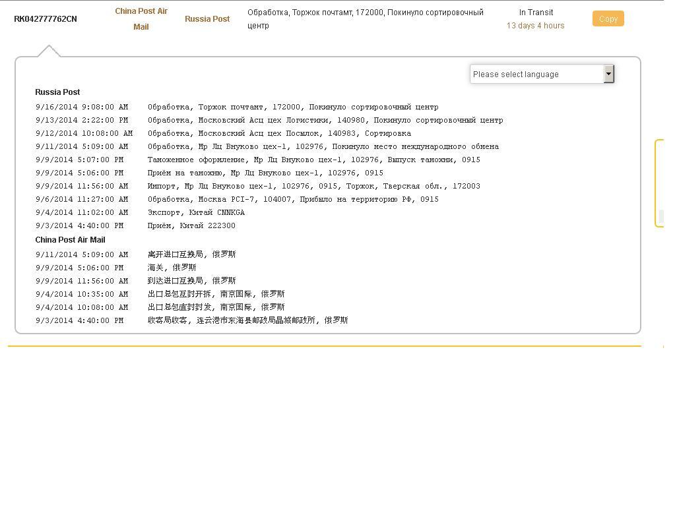Click the '到达进口互换局, 俄罗斯' event

[191, 281]
